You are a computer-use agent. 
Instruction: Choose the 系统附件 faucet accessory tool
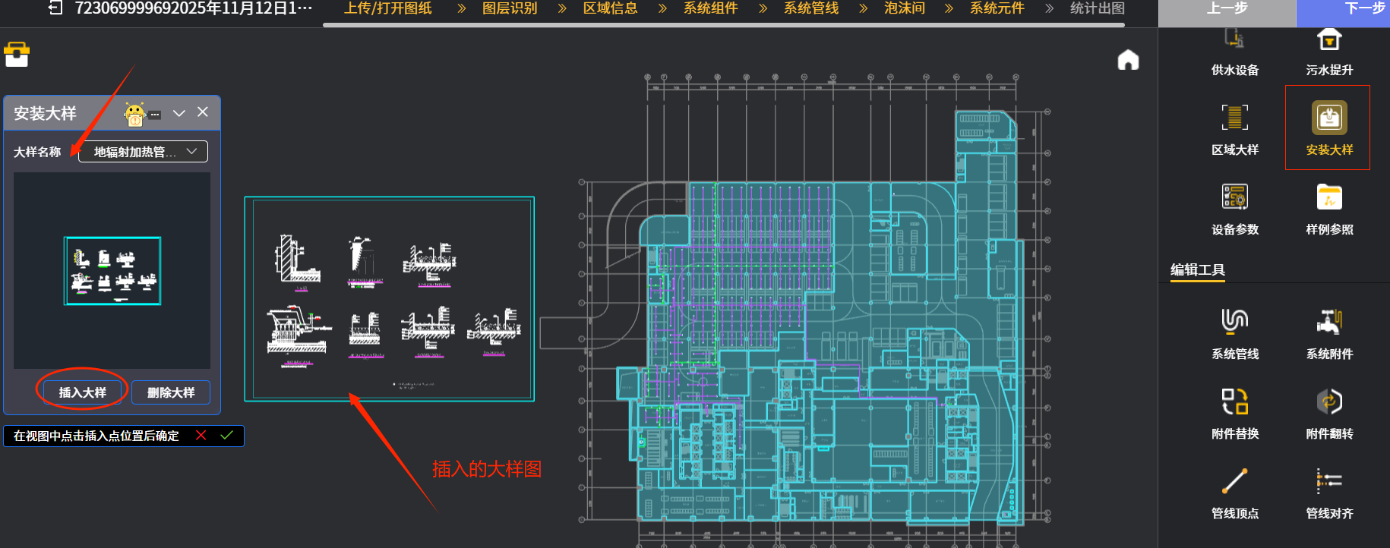[x=1328, y=322]
